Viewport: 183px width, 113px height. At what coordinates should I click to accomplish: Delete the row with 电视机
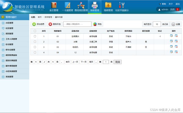[x=176, y=46]
